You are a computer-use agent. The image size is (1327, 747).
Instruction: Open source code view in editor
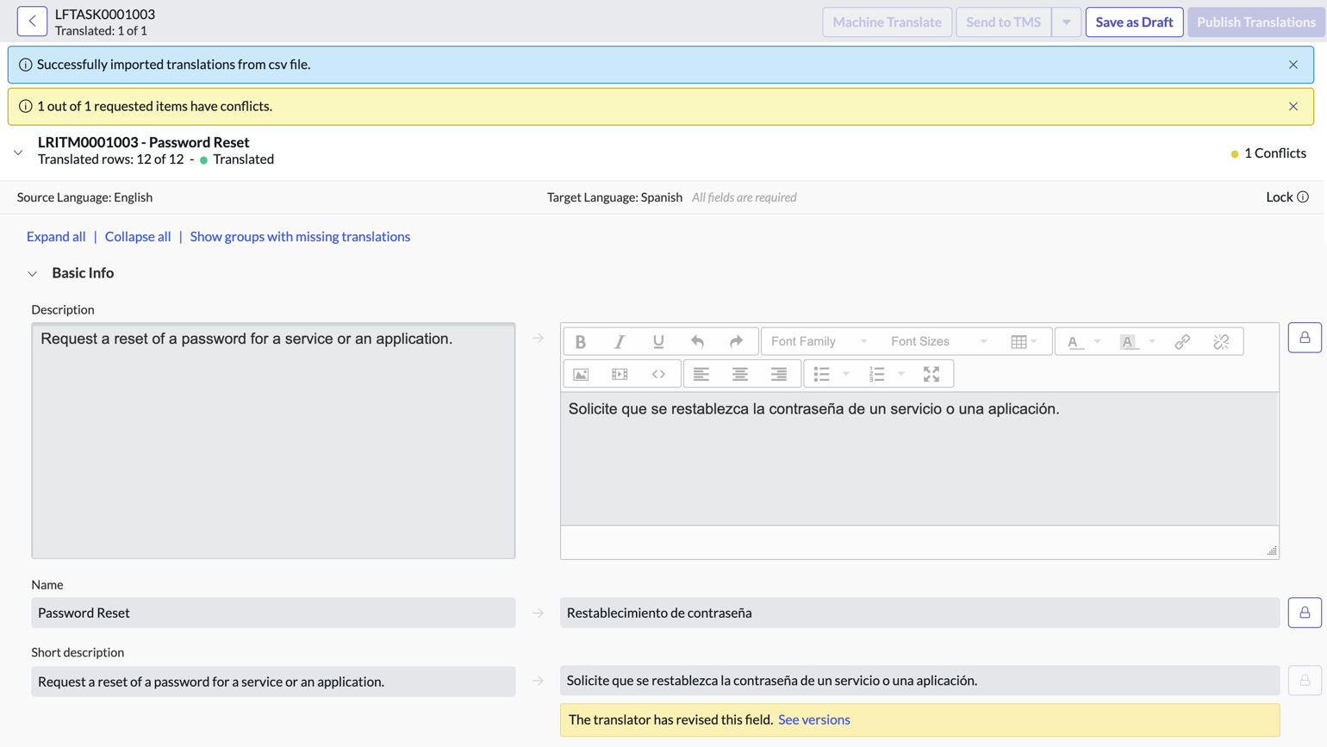coord(658,374)
